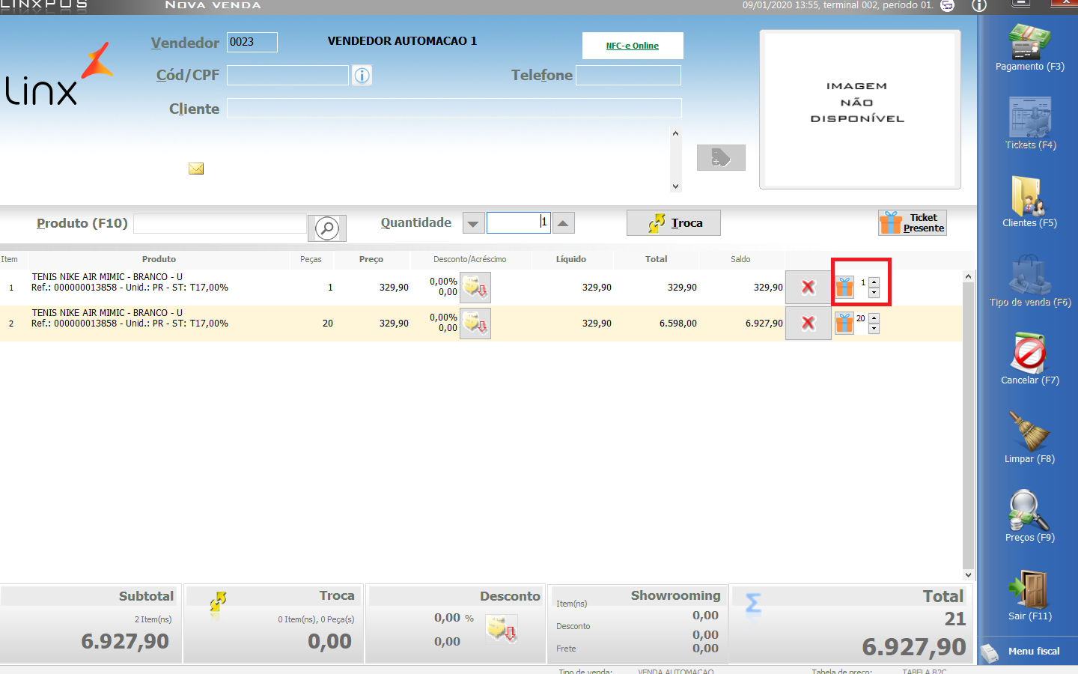Click the product search magnifier icon

327,228
